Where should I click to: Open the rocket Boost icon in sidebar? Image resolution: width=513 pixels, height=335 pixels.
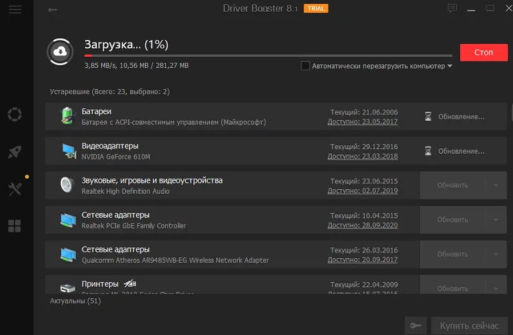[15, 152]
